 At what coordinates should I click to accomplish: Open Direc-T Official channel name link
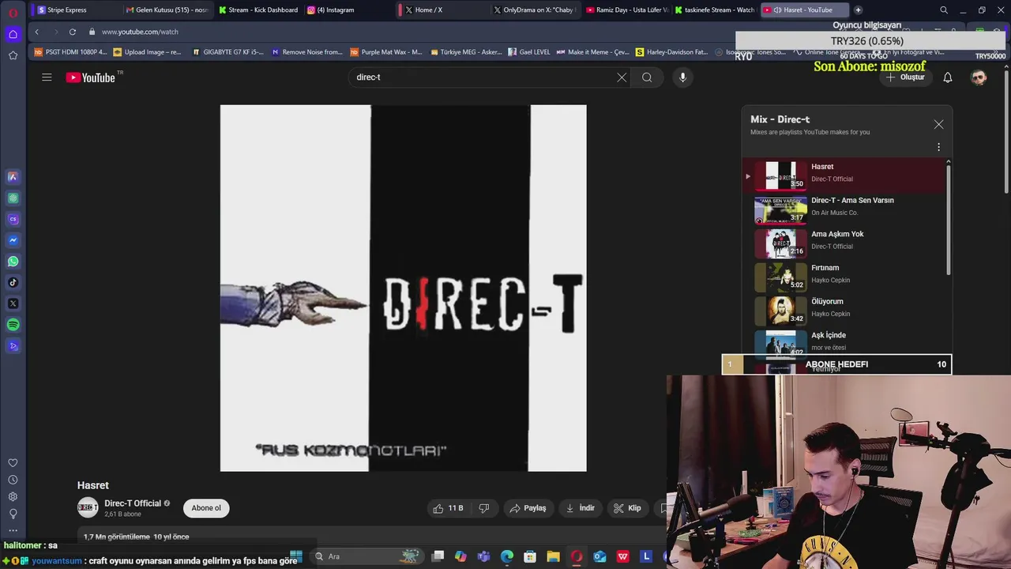(x=133, y=503)
